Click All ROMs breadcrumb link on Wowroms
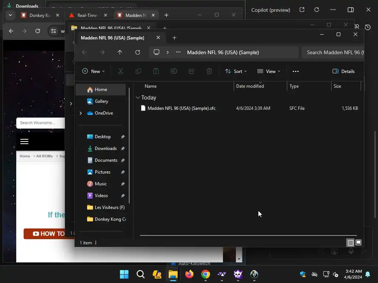 [44, 156]
